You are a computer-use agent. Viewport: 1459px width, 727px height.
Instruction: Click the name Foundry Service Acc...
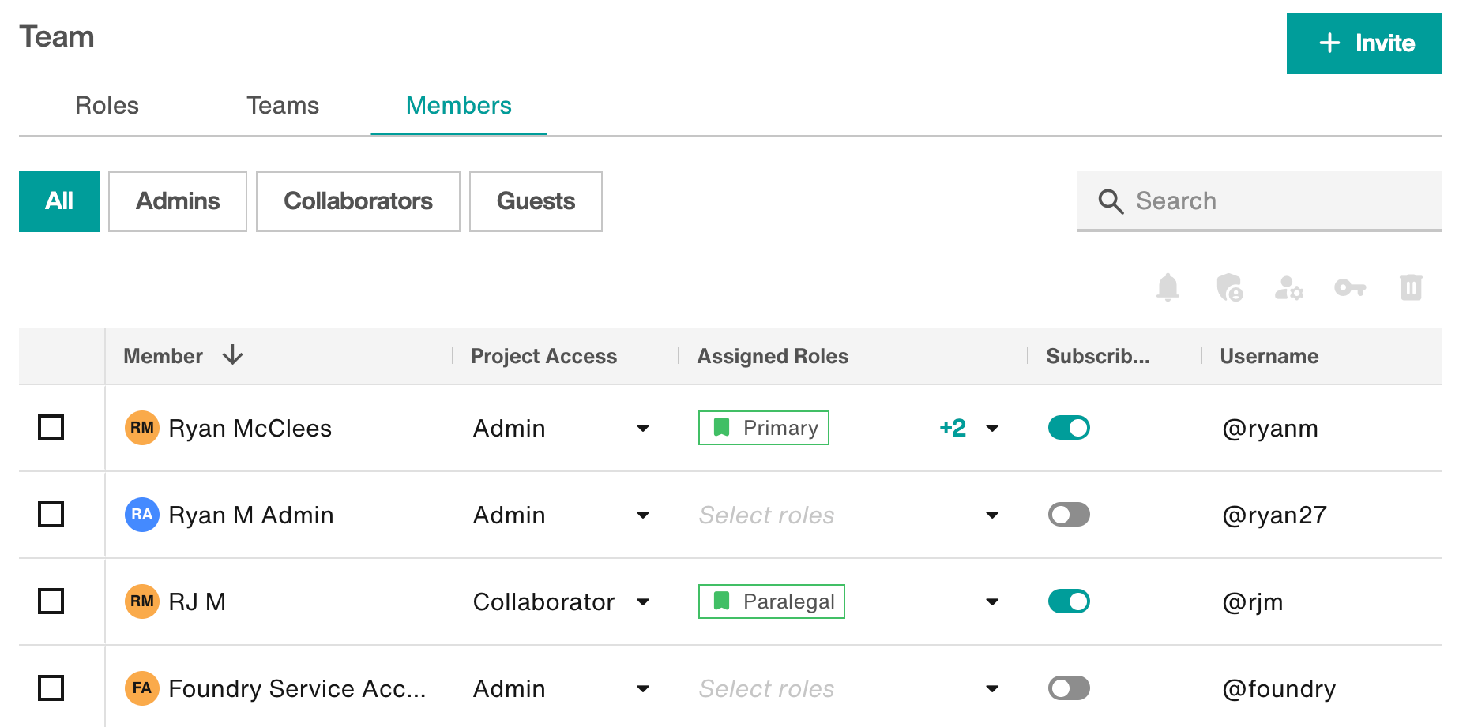coord(297,689)
